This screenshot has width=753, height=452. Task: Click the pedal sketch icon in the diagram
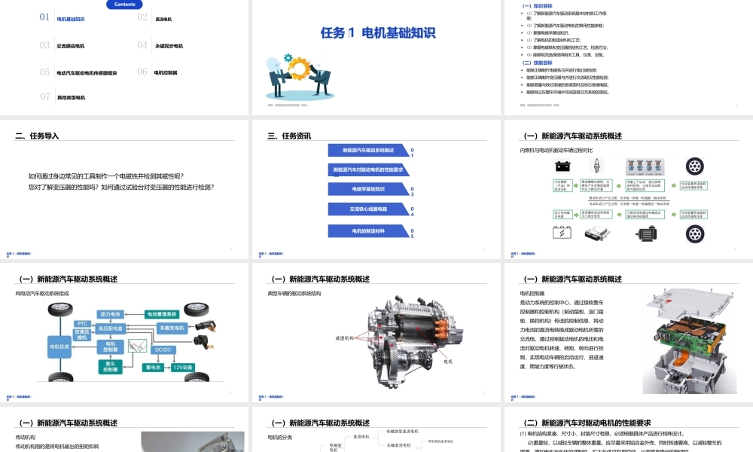[137, 346]
